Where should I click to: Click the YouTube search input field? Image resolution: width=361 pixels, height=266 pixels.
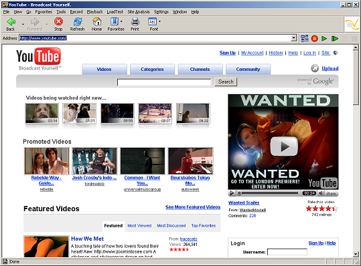(x=164, y=82)
